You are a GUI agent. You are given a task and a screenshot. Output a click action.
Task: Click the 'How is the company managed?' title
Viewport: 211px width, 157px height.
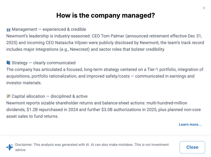pos(106,15)
